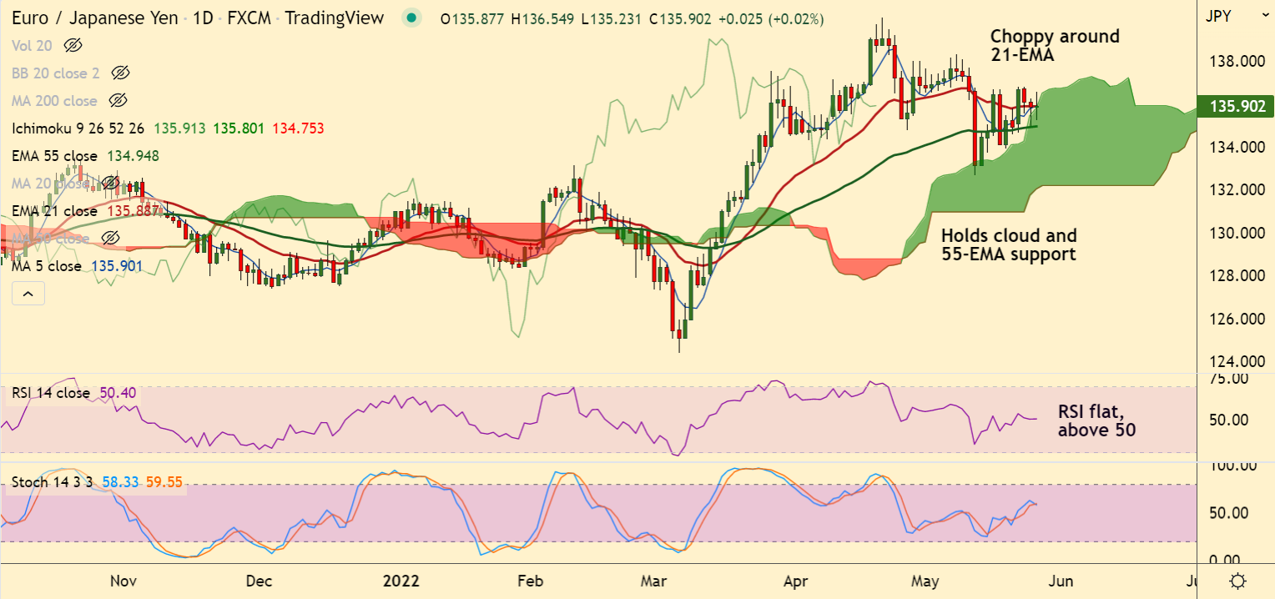Click the high price H136.549 readout
Viewport: 1275px width, 599px height.
[x=543, y=18]
